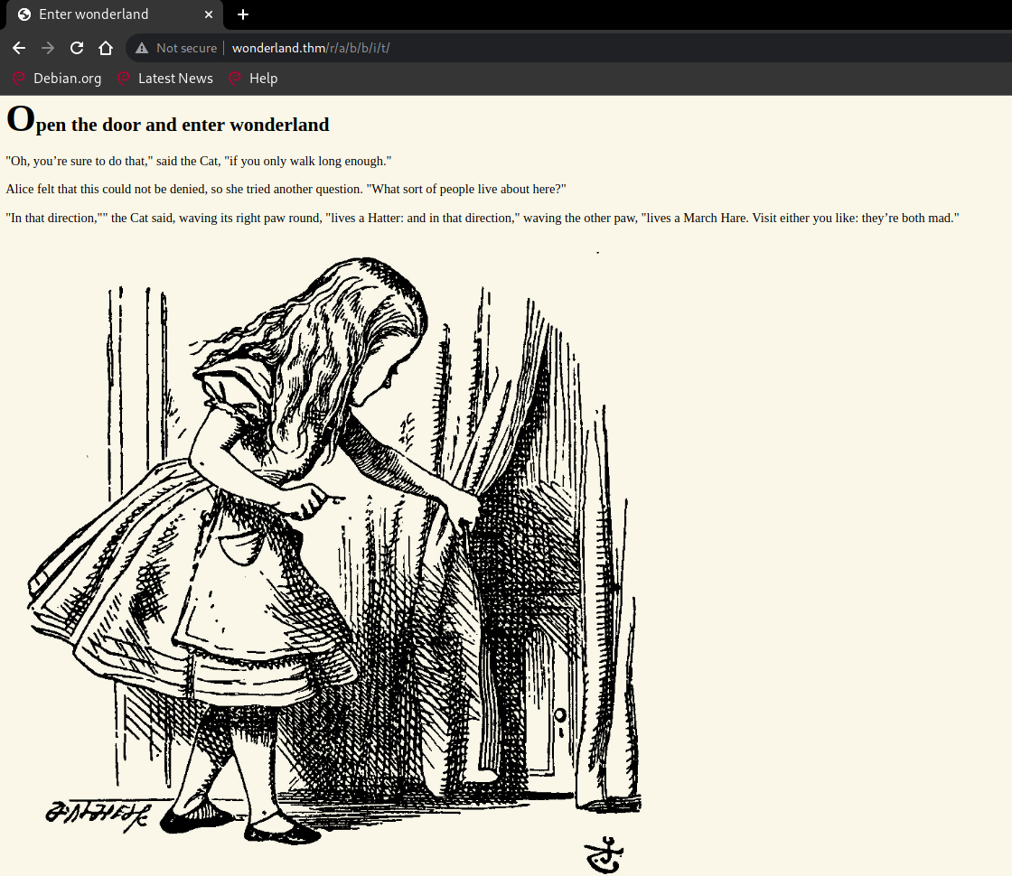Click the red icon beside the Debian.org bookmark

click(x=18, y=79)
